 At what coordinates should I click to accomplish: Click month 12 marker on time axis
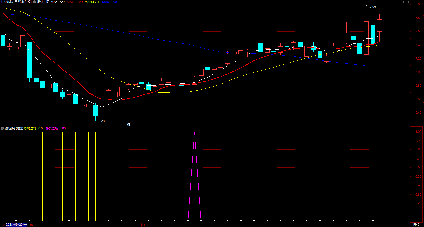click(289, 225)
